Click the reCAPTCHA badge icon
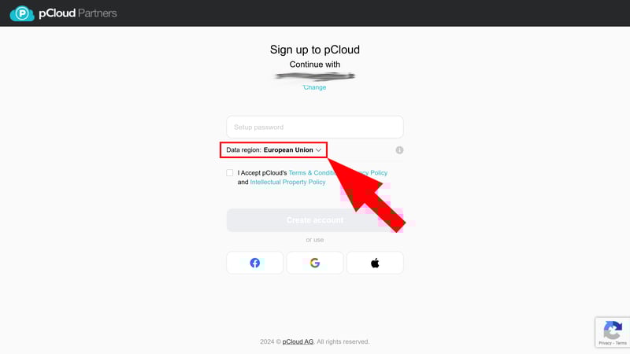Viewport: 630px width, 354px height. tap(613, 330)
